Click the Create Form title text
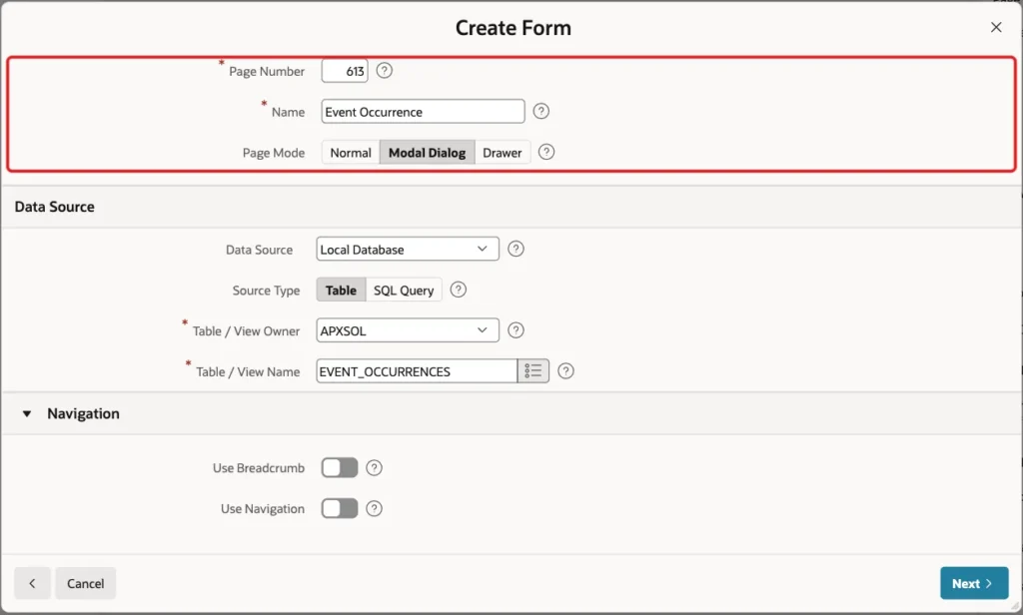 tap(513, 28)
